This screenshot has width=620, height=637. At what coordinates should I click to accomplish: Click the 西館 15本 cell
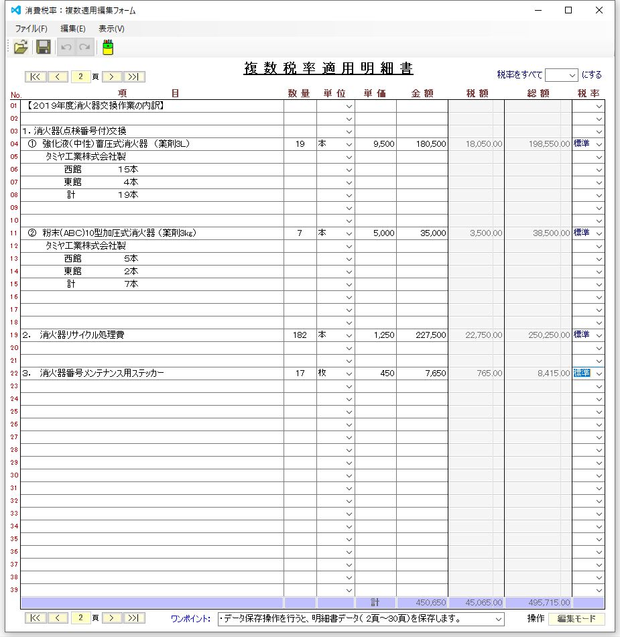[x=152, y=170]
